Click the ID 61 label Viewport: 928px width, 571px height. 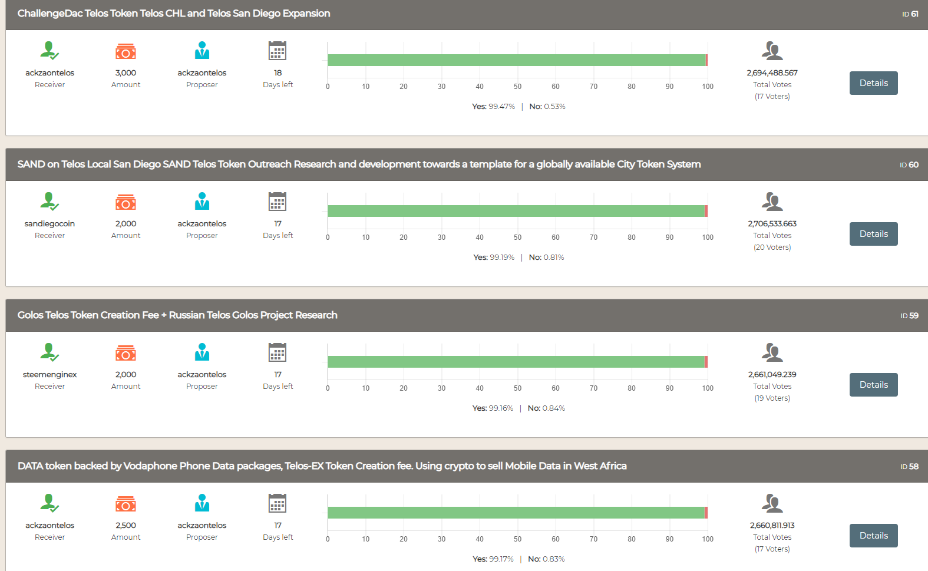[910, 14]
